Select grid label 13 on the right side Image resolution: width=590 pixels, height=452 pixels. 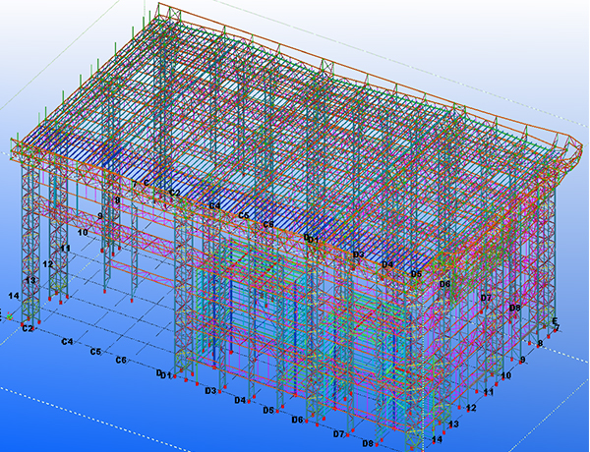click(x=453, y=424)
